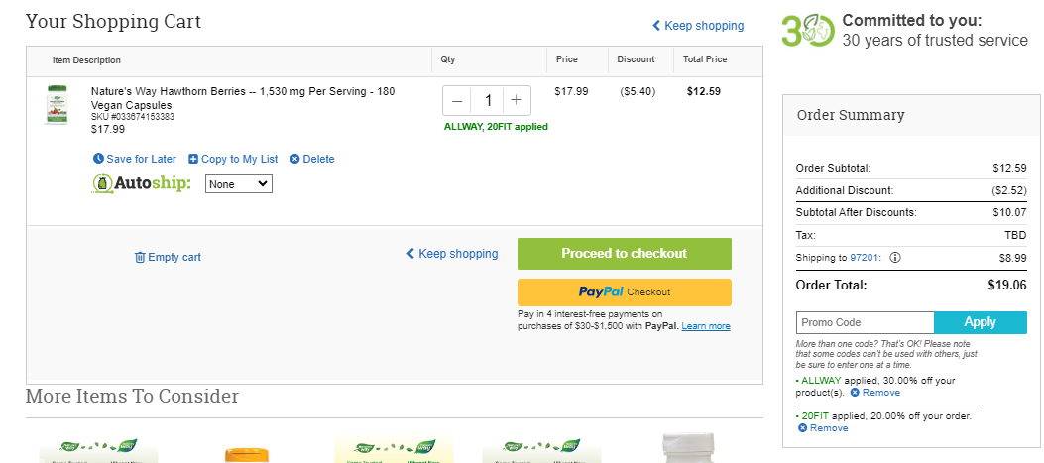Click the top Keep shopping link
Screen dimensions: 1044x463
click(698, 26)
